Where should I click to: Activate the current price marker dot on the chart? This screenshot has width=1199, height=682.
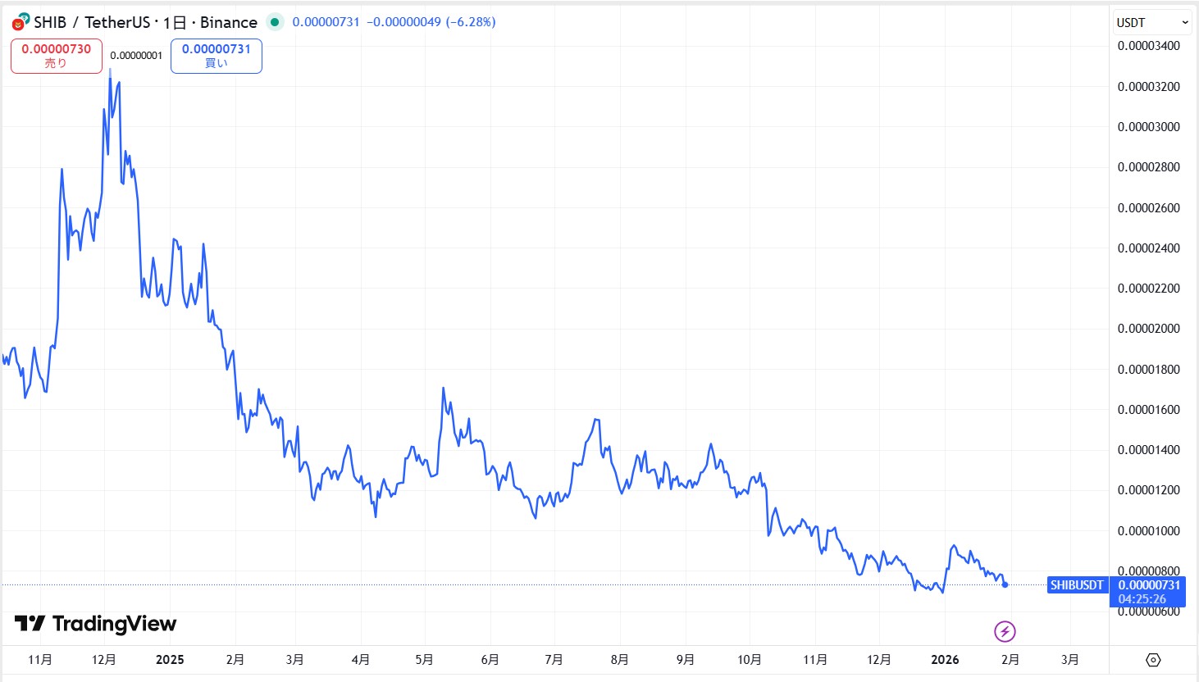pos(1004,585)
